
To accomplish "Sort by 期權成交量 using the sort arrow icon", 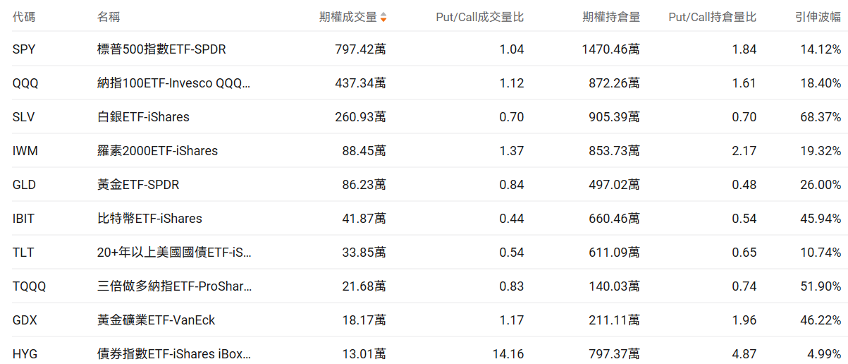I will pyautogui.click(x=383, y=17).
